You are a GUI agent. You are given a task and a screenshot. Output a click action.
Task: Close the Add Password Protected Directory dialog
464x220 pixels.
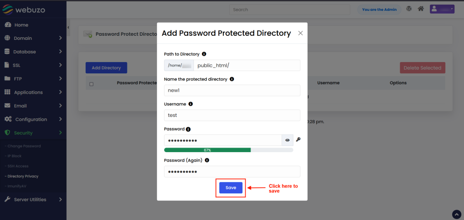pos(300,33)
